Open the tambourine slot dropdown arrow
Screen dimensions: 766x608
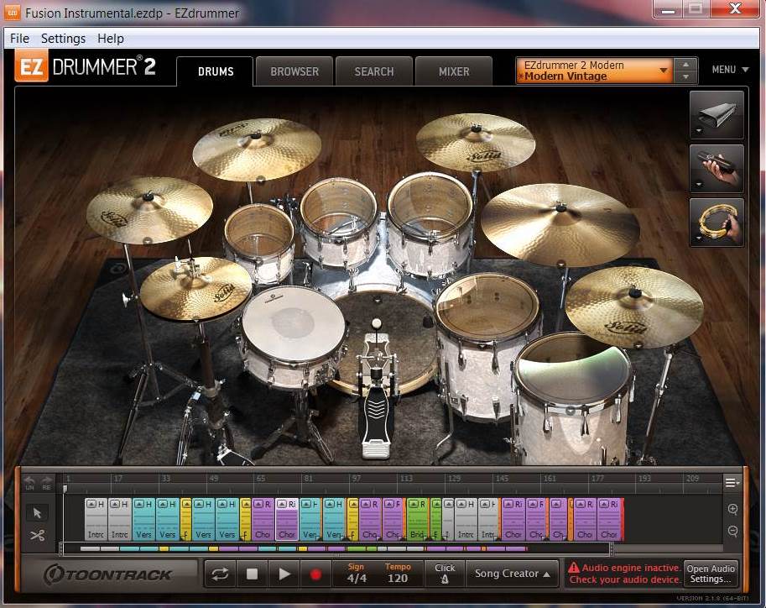coord(699,238)
